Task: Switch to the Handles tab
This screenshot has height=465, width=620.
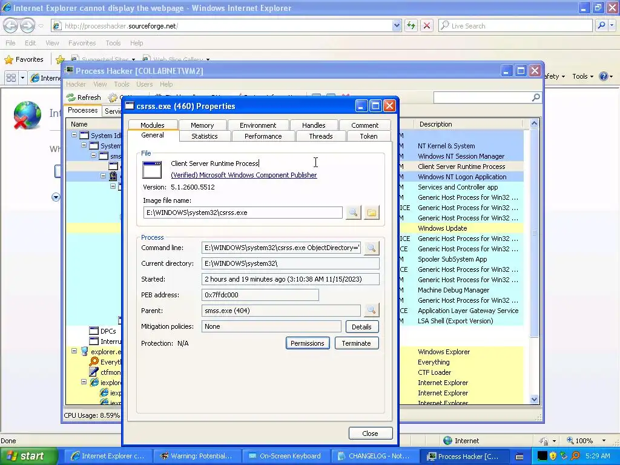Action: click(314, 125)
